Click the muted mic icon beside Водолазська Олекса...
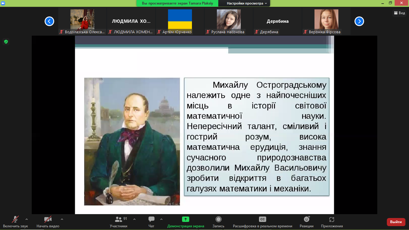409x230 pixels. pos(62,32)
